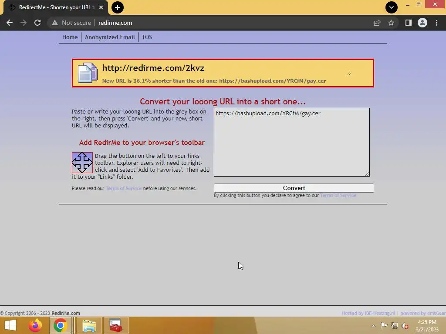The image size is (446, 334).
Task: Share this page via share icon
Action: [377, 23]
